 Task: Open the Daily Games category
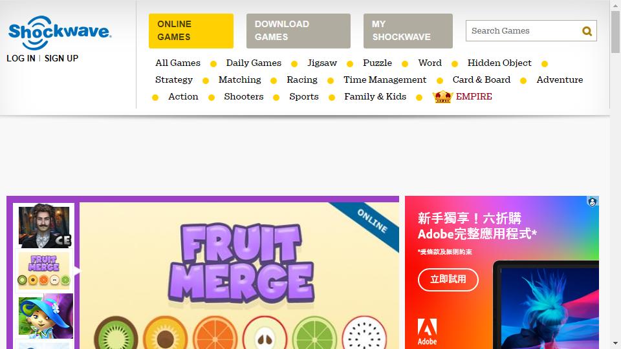pos(254,63)
